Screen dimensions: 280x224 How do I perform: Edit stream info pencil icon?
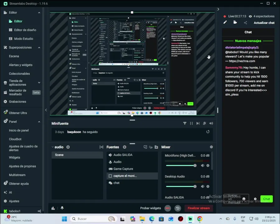pyautogui.click(x=225, y=22)
